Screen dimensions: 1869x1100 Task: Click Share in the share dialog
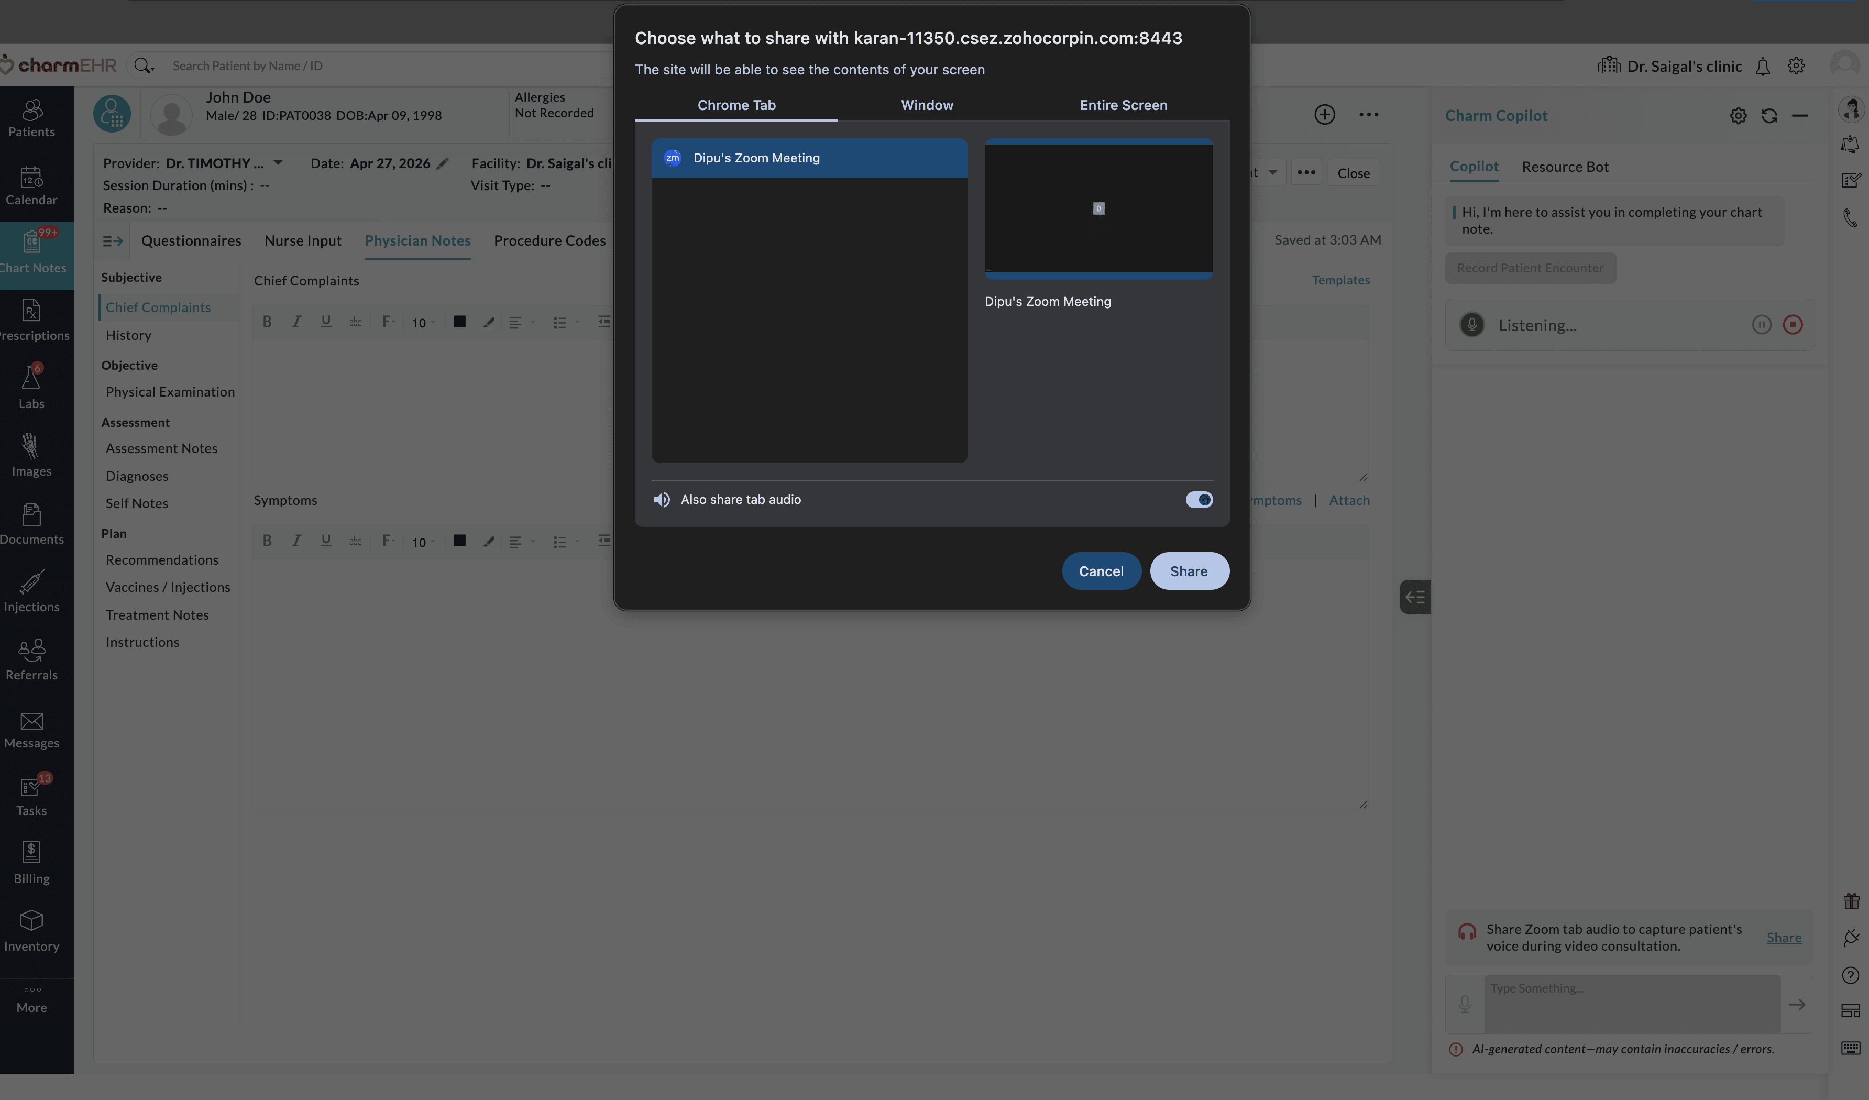[1189, 571]
